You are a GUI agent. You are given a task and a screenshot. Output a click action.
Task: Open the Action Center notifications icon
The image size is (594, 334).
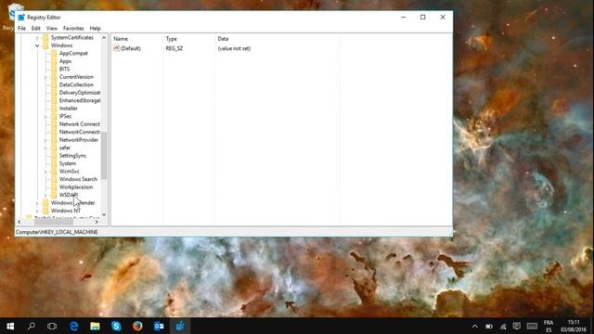point(516,326)
